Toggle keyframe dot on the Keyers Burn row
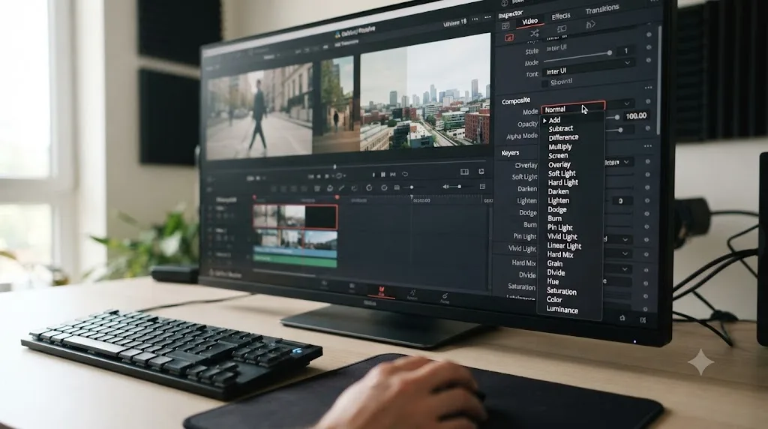 (x=647, y=226)
